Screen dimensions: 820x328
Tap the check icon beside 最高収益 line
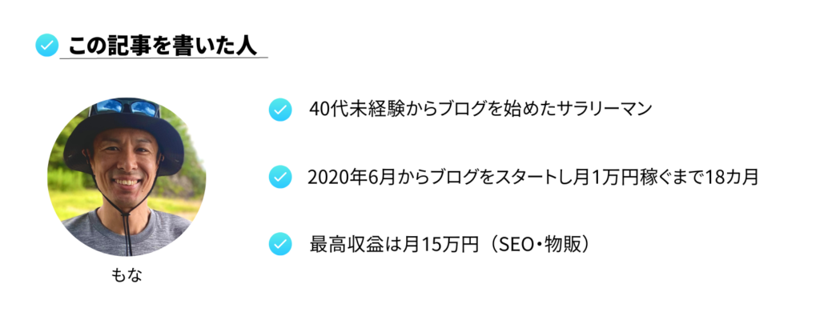tap(279, 244)
